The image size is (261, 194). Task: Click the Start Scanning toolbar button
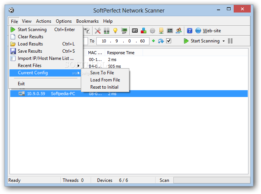click(202, 41)
